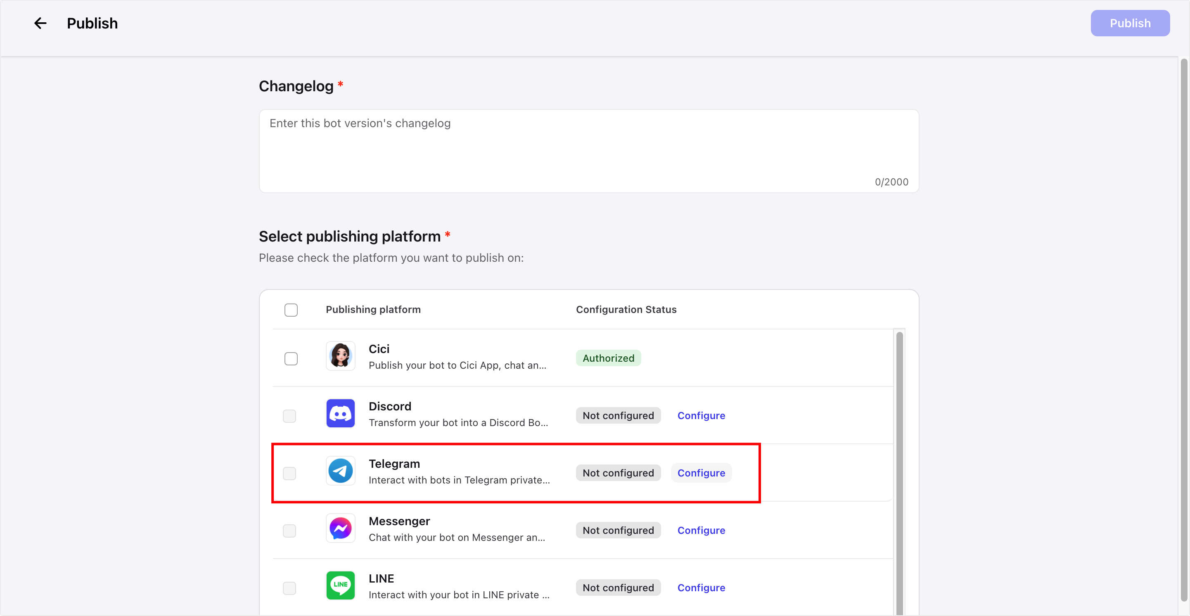
Task: Open the Configure link for Messenger
Action: 701,530
